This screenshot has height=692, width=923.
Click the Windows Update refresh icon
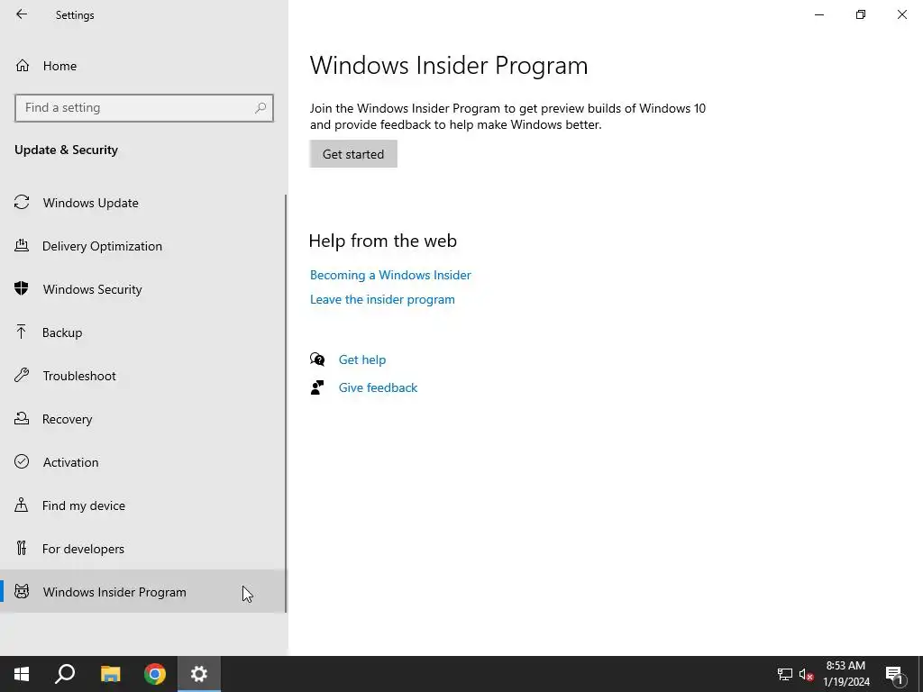point(22,203)
